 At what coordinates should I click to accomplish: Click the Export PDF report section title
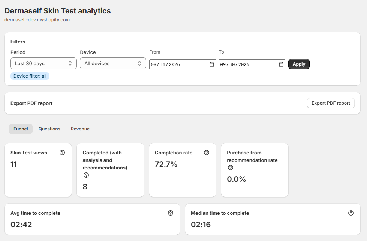(31, 103)
